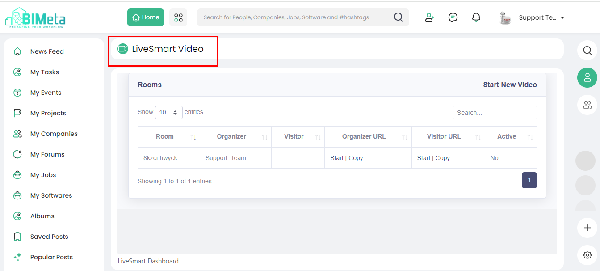
Task: Click the BIMeta logo
Action: [x=35, y=18]
